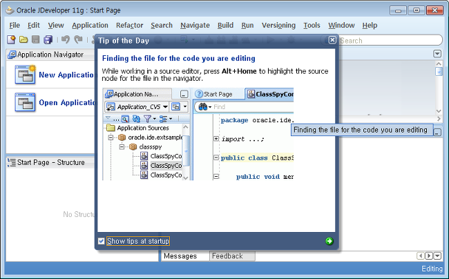
Task: Click the Undo toolbar icon
Action: pos(66,39)
